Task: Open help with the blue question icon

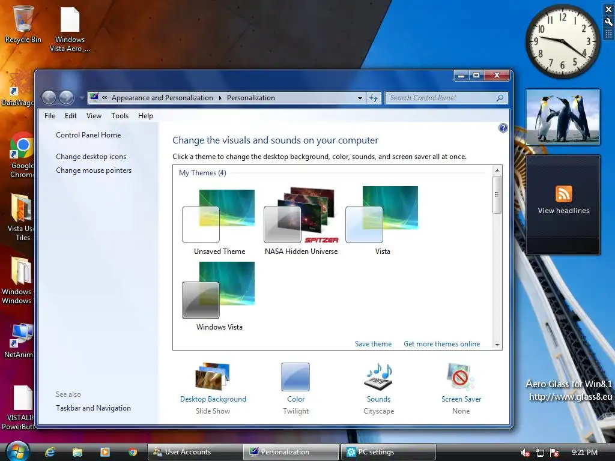Action: click(503, 128)
